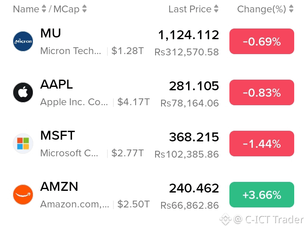Sort by Change(%) arrows
307x230 pixels.
tap(291, 9)
